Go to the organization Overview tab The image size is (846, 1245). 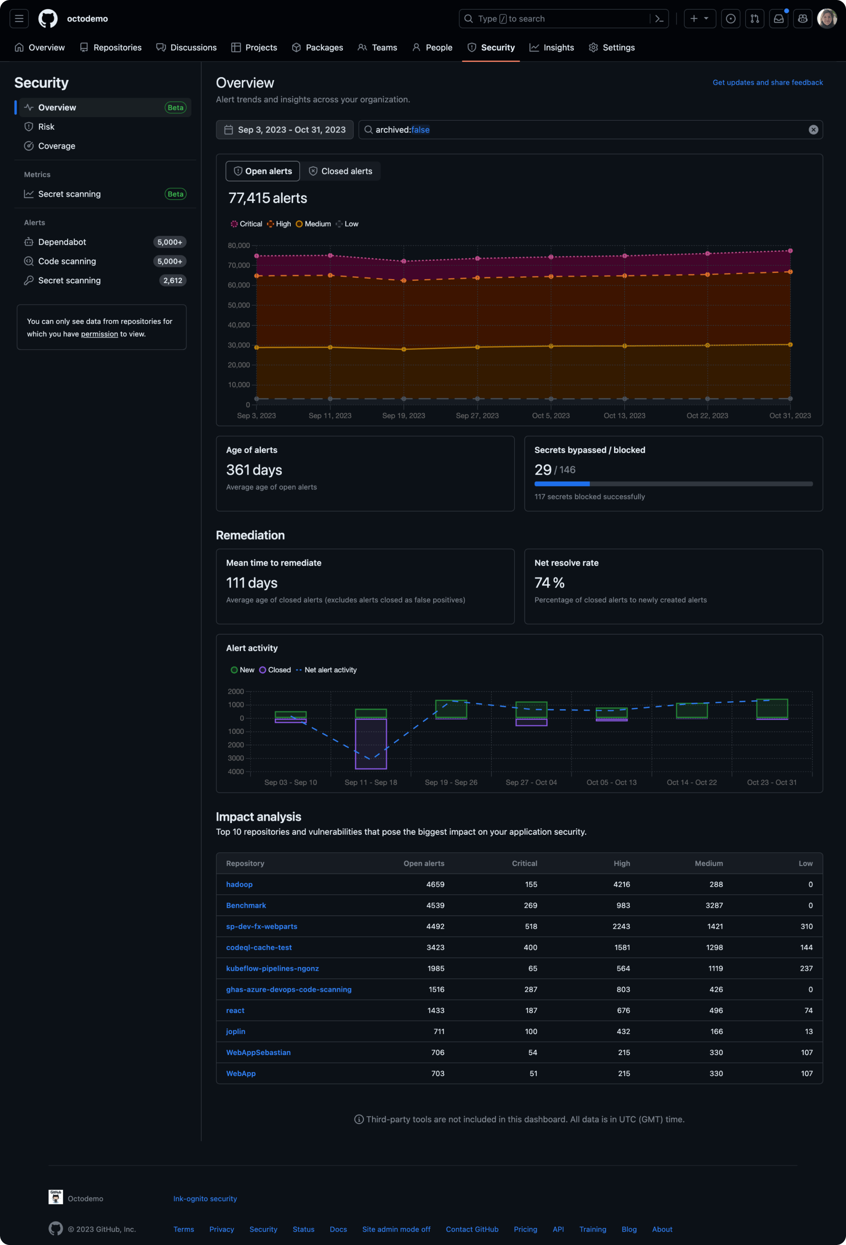(x=40, y=48)
